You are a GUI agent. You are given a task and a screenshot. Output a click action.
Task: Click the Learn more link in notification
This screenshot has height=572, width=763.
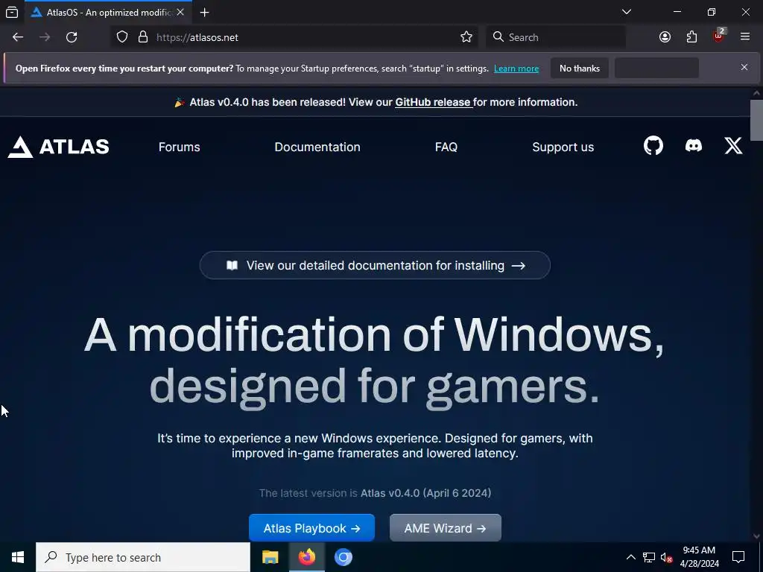(x=516, y=69)
